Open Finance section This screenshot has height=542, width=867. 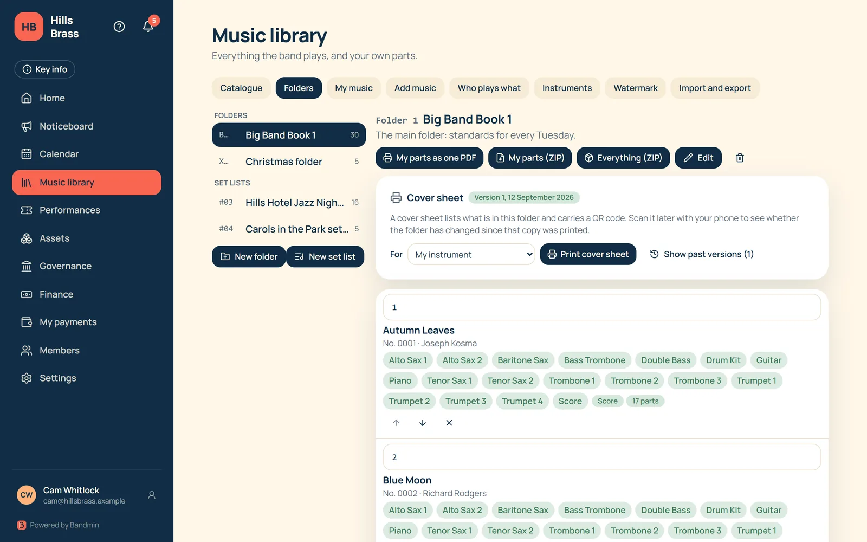[87, 294]
